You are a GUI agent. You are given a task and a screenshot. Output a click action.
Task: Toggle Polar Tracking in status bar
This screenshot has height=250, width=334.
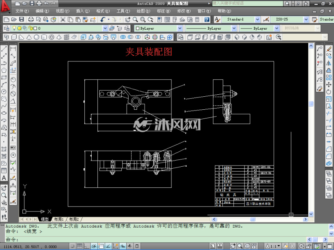[x=94, y=246]
